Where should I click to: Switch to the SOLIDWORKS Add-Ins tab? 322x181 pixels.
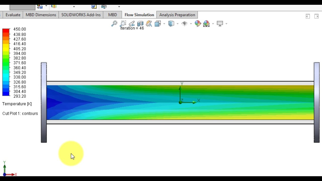[81, 15]
